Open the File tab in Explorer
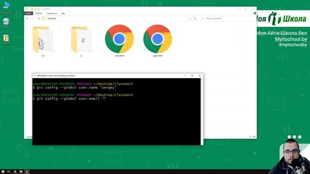Viewport: 310px width, 174px height. point(29,14)
